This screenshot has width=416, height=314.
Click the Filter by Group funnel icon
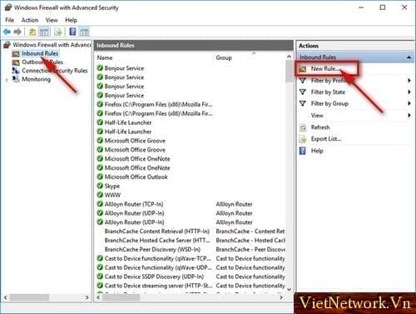(x=303, y=103)
